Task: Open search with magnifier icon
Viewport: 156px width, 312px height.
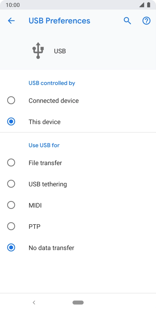Action: point(127,21)
